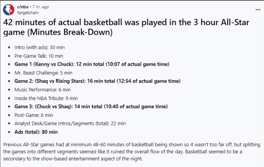Click the 'Pre-Game Talk: 10 min' line
264x167 pixels.
coord(39,56)
